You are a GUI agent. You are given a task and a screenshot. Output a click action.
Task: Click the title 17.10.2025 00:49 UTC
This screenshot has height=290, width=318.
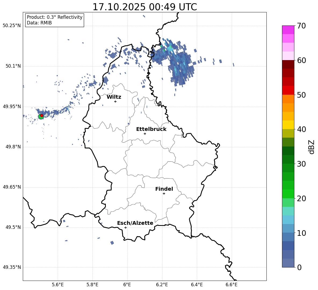coord(144,7)
